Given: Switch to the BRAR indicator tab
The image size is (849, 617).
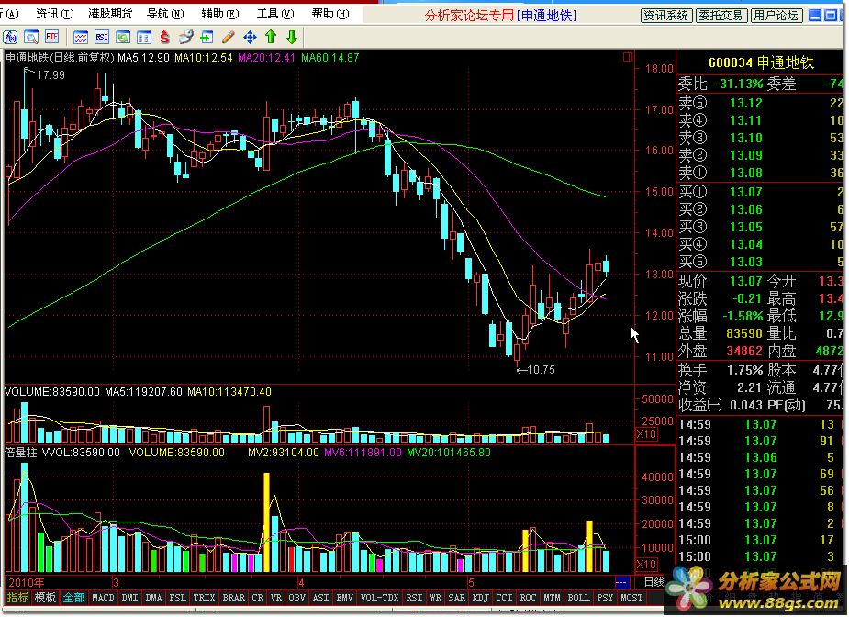Looking at the screenshot, I should pyautogui.click(x=234, y=598).
